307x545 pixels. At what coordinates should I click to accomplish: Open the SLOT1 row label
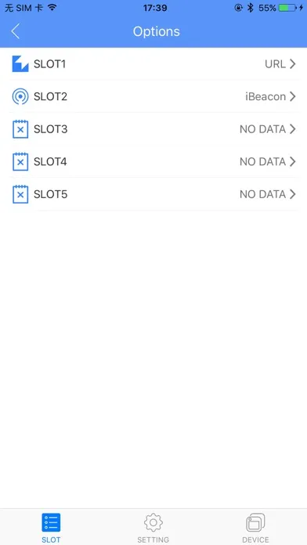coord(49,64)
